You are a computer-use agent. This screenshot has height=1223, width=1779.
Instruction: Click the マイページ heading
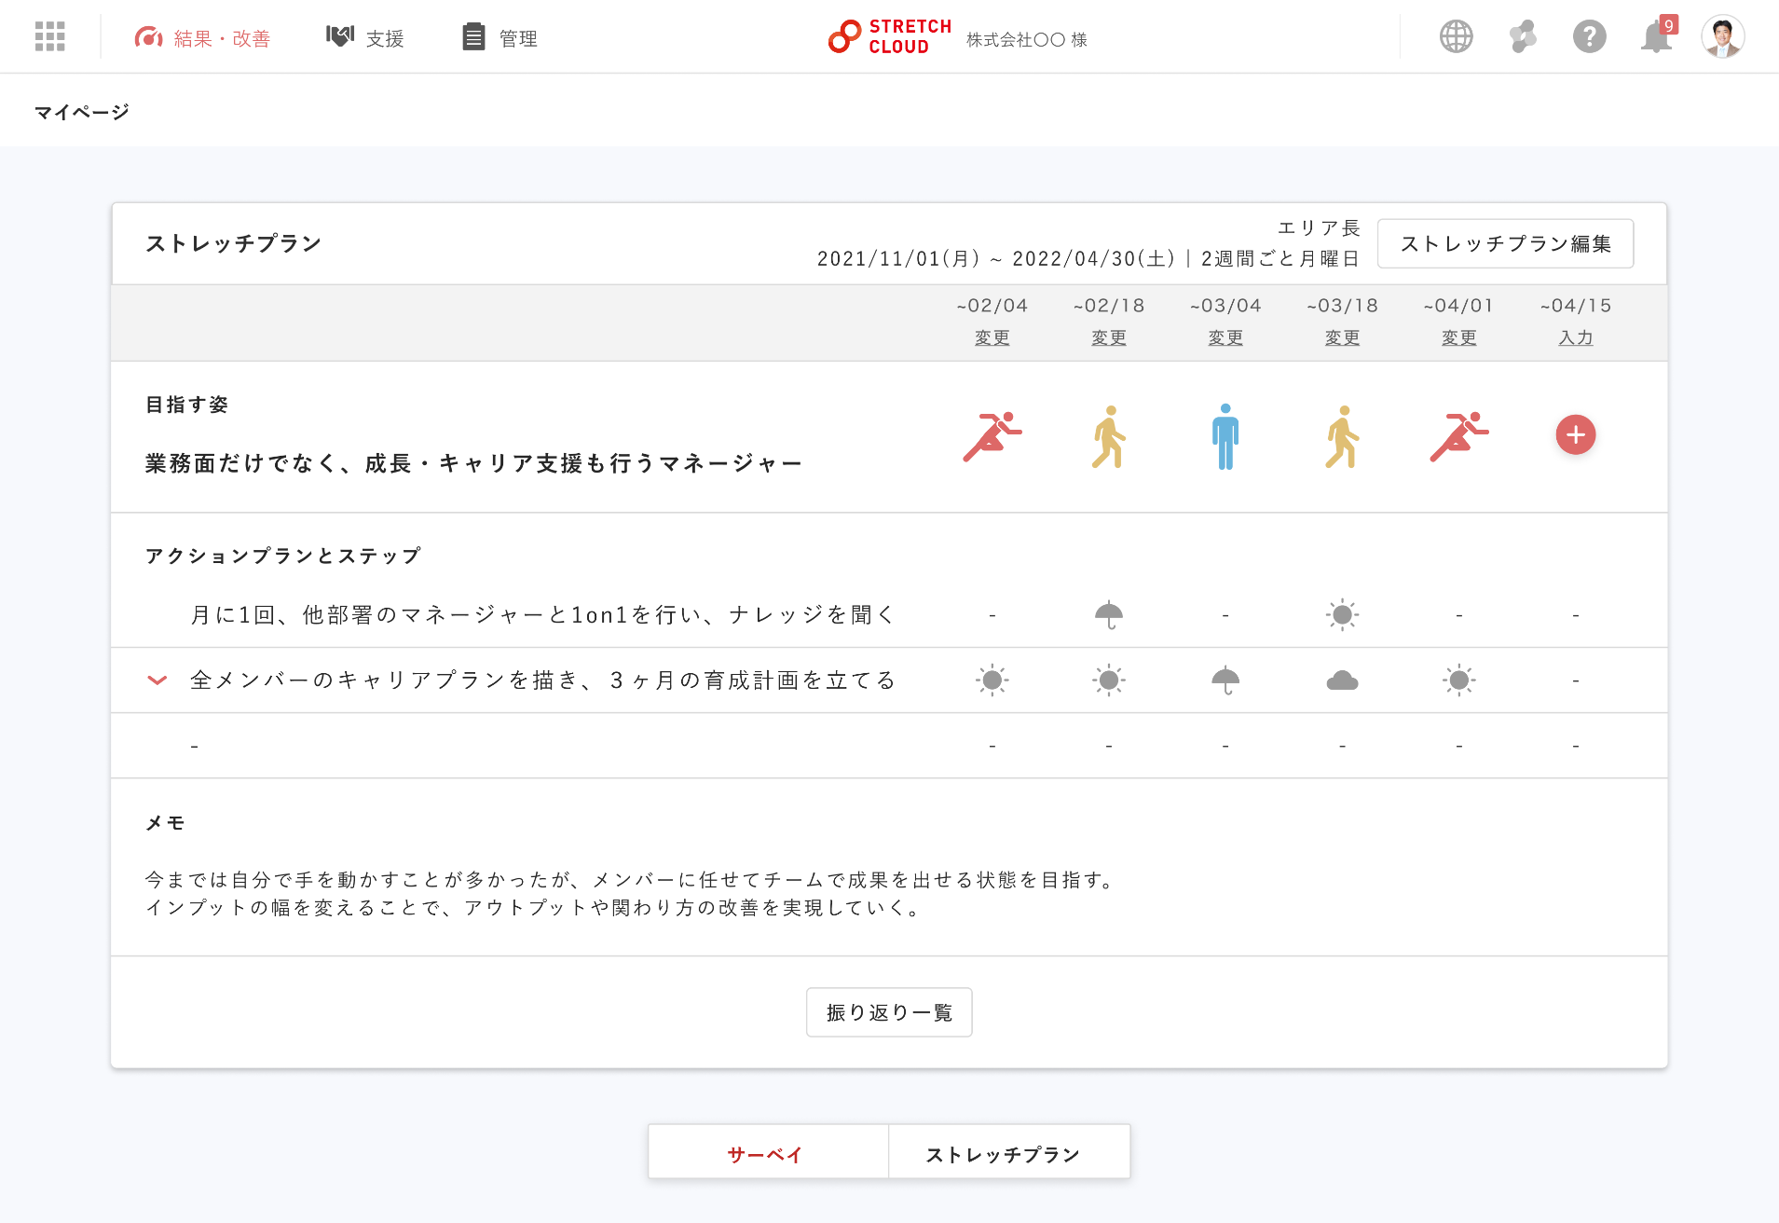(82, 112)
